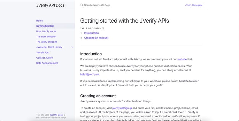Open Contact JVerify page
Image resolution: width=239 pixels, height=121 pixels.
pos(44,58)
